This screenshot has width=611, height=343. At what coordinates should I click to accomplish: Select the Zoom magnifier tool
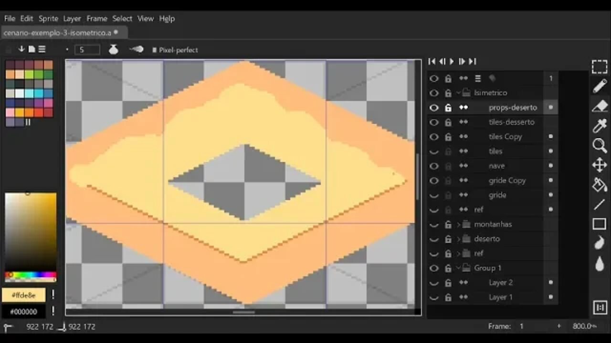[600, 145]
